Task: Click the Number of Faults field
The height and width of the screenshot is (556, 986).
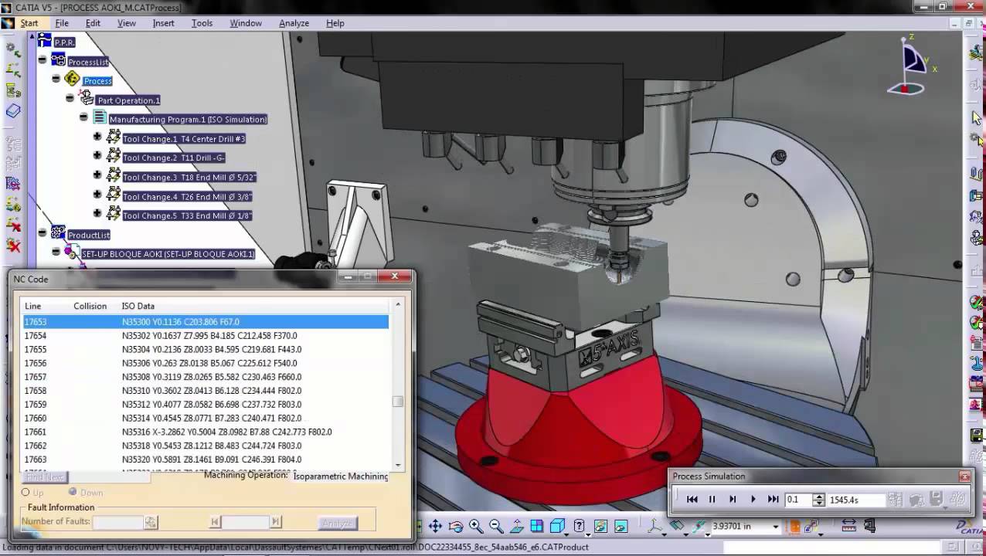Action: [x=117, y=523]
